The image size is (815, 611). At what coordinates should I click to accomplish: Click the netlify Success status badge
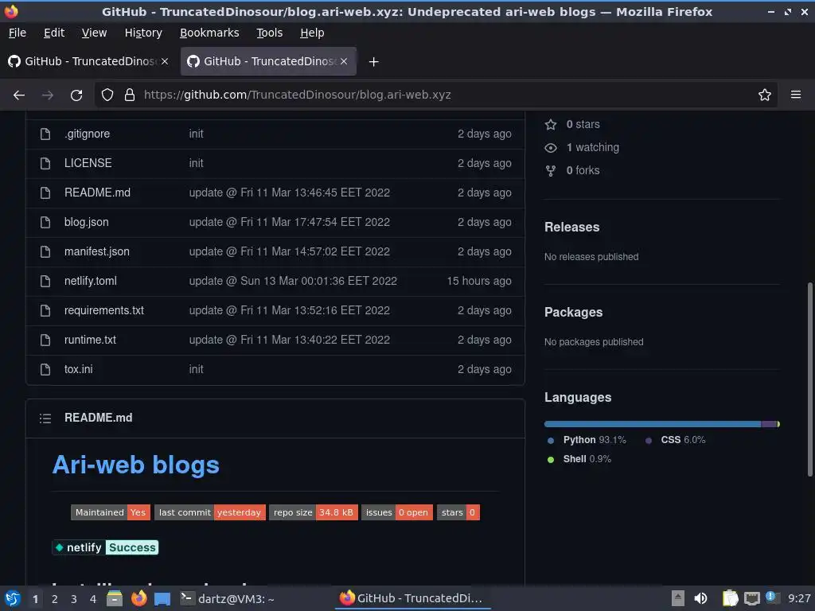(x=106, y=547)
